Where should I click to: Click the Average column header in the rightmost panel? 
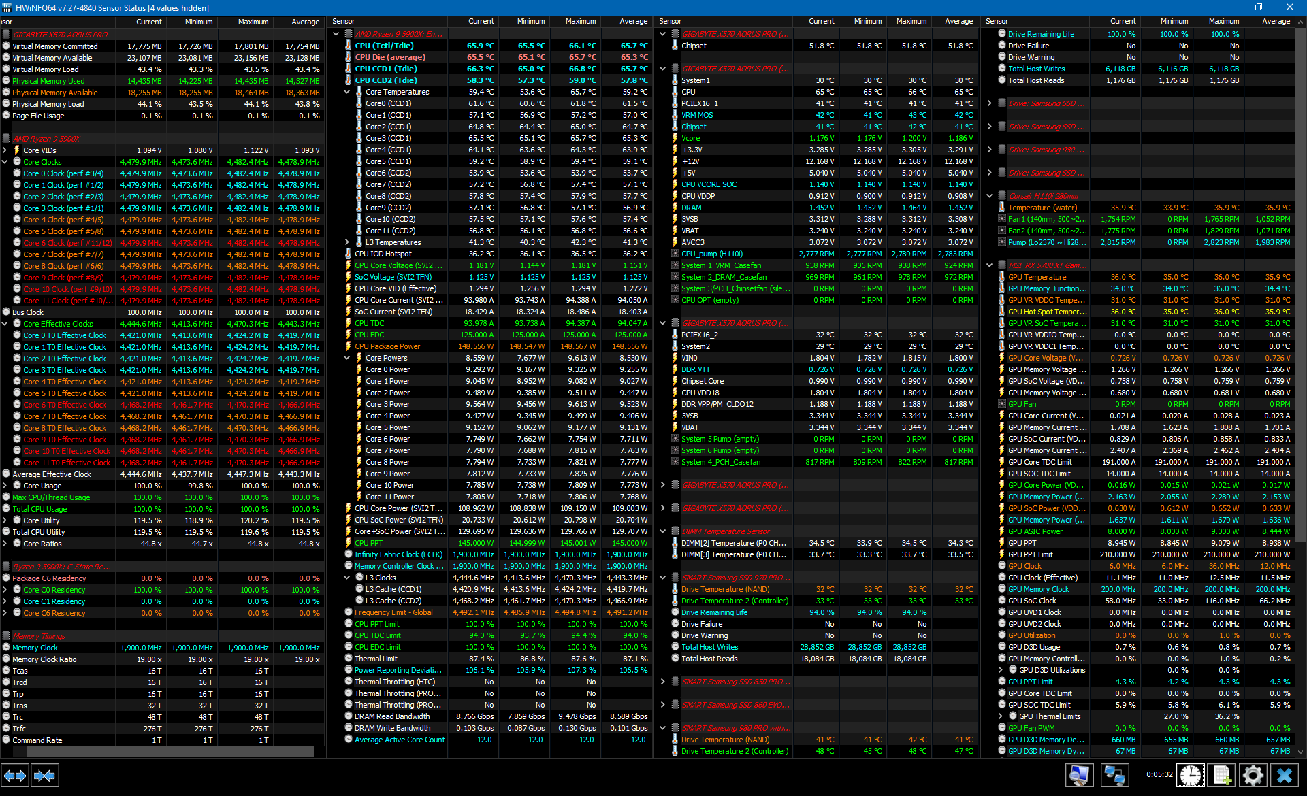coord(1275,22)
